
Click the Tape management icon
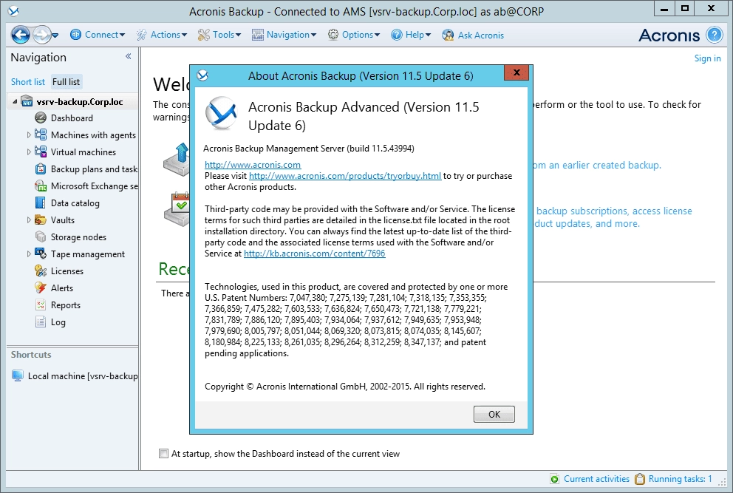(41, 254)
